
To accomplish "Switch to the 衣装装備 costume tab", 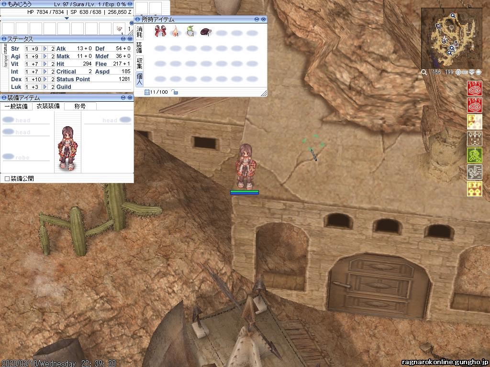I will 48,106.
